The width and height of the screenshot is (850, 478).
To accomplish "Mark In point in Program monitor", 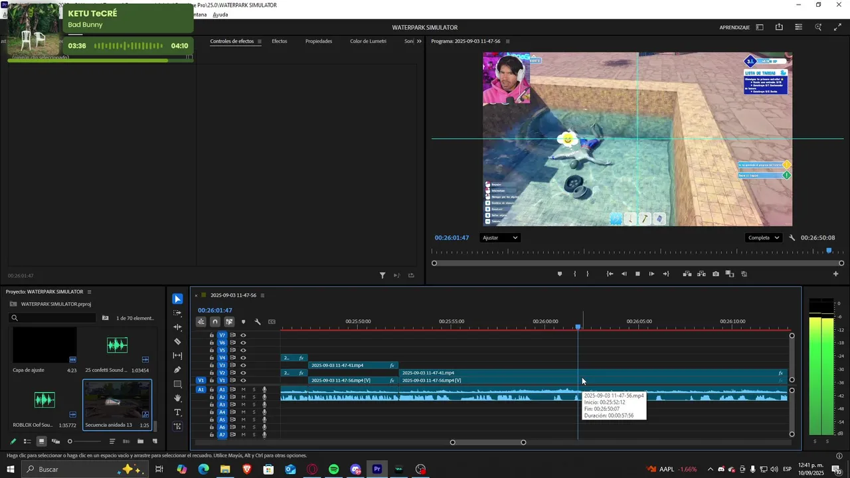I will (x=574, y=274).
